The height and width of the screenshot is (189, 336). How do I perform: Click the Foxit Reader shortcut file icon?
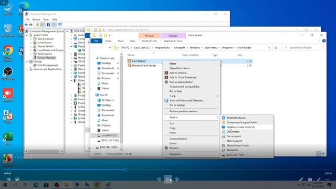coord(130,61)
